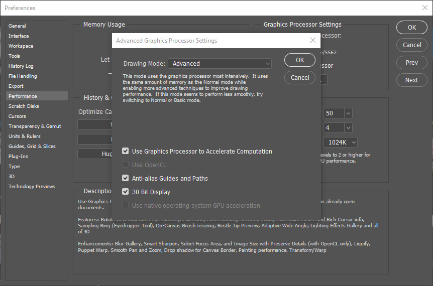Image resolution: width=433 pixels, height=286 pixels.
Task: Open Tools preferences category
Action: [37, 56]
